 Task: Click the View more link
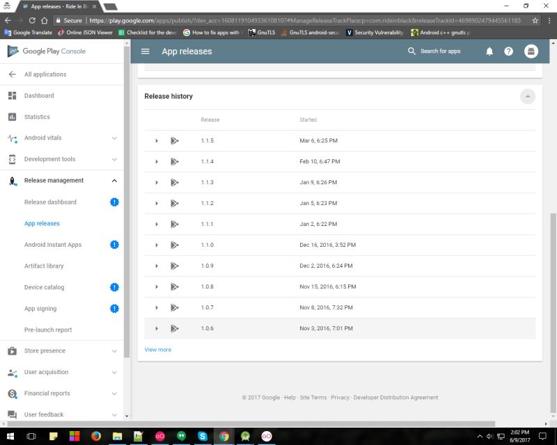[x=158, y=350]
